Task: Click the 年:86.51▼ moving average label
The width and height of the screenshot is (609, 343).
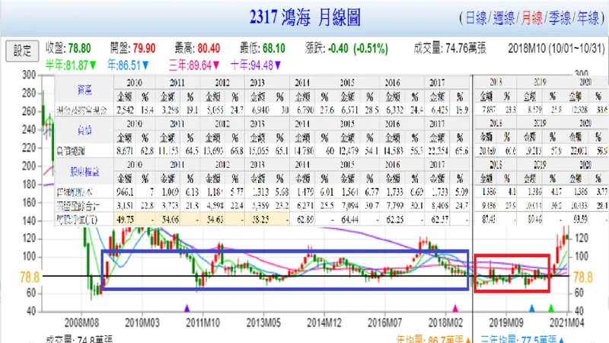Action: [128, 65]
